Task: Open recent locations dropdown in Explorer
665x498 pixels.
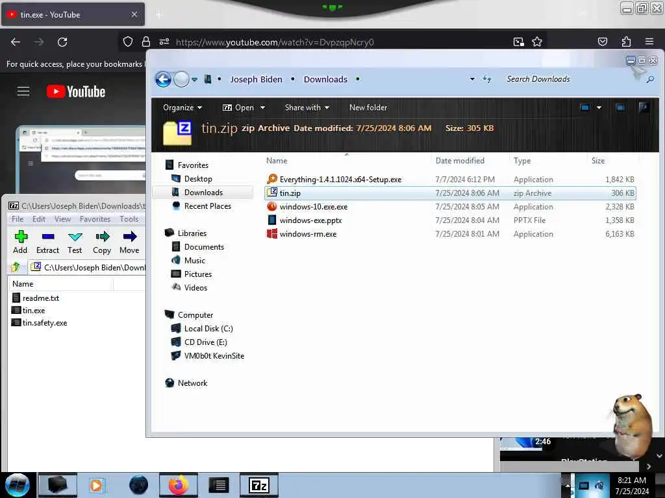Action: (194, 79)
